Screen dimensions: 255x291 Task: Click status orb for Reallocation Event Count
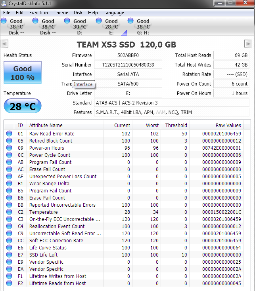point(9,226)
